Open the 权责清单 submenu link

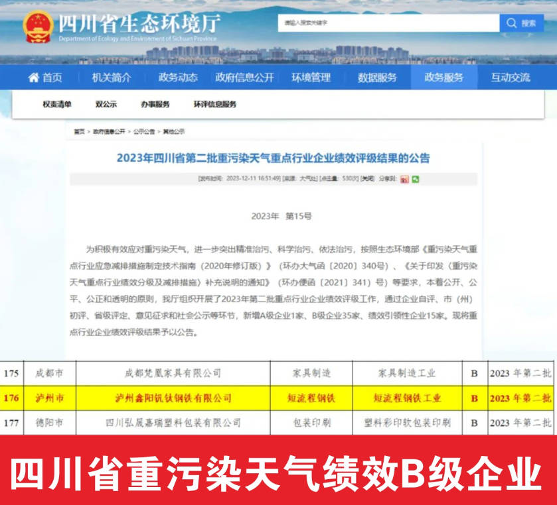click(57, 104)
